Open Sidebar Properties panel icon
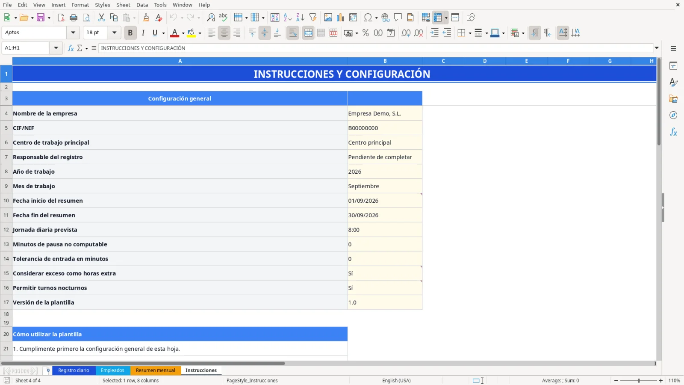The height and width of the screenshot is (385, 684). (673, 66)
